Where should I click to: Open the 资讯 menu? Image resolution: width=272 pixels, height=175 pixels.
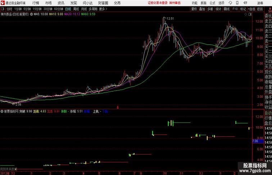61,3
